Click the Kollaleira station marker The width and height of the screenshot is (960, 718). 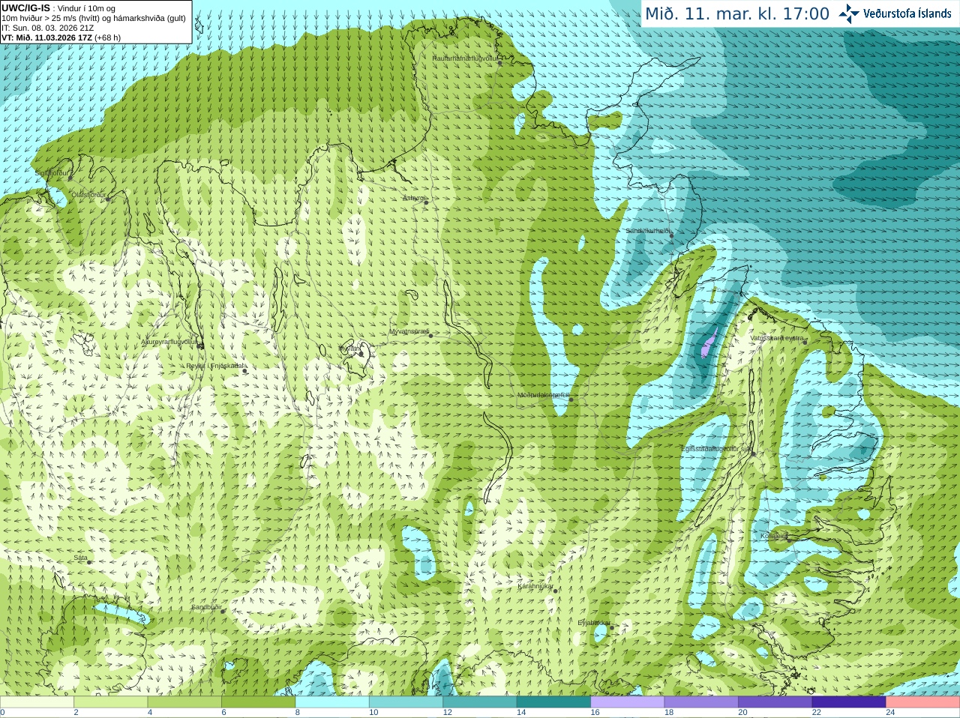[788, 540]
